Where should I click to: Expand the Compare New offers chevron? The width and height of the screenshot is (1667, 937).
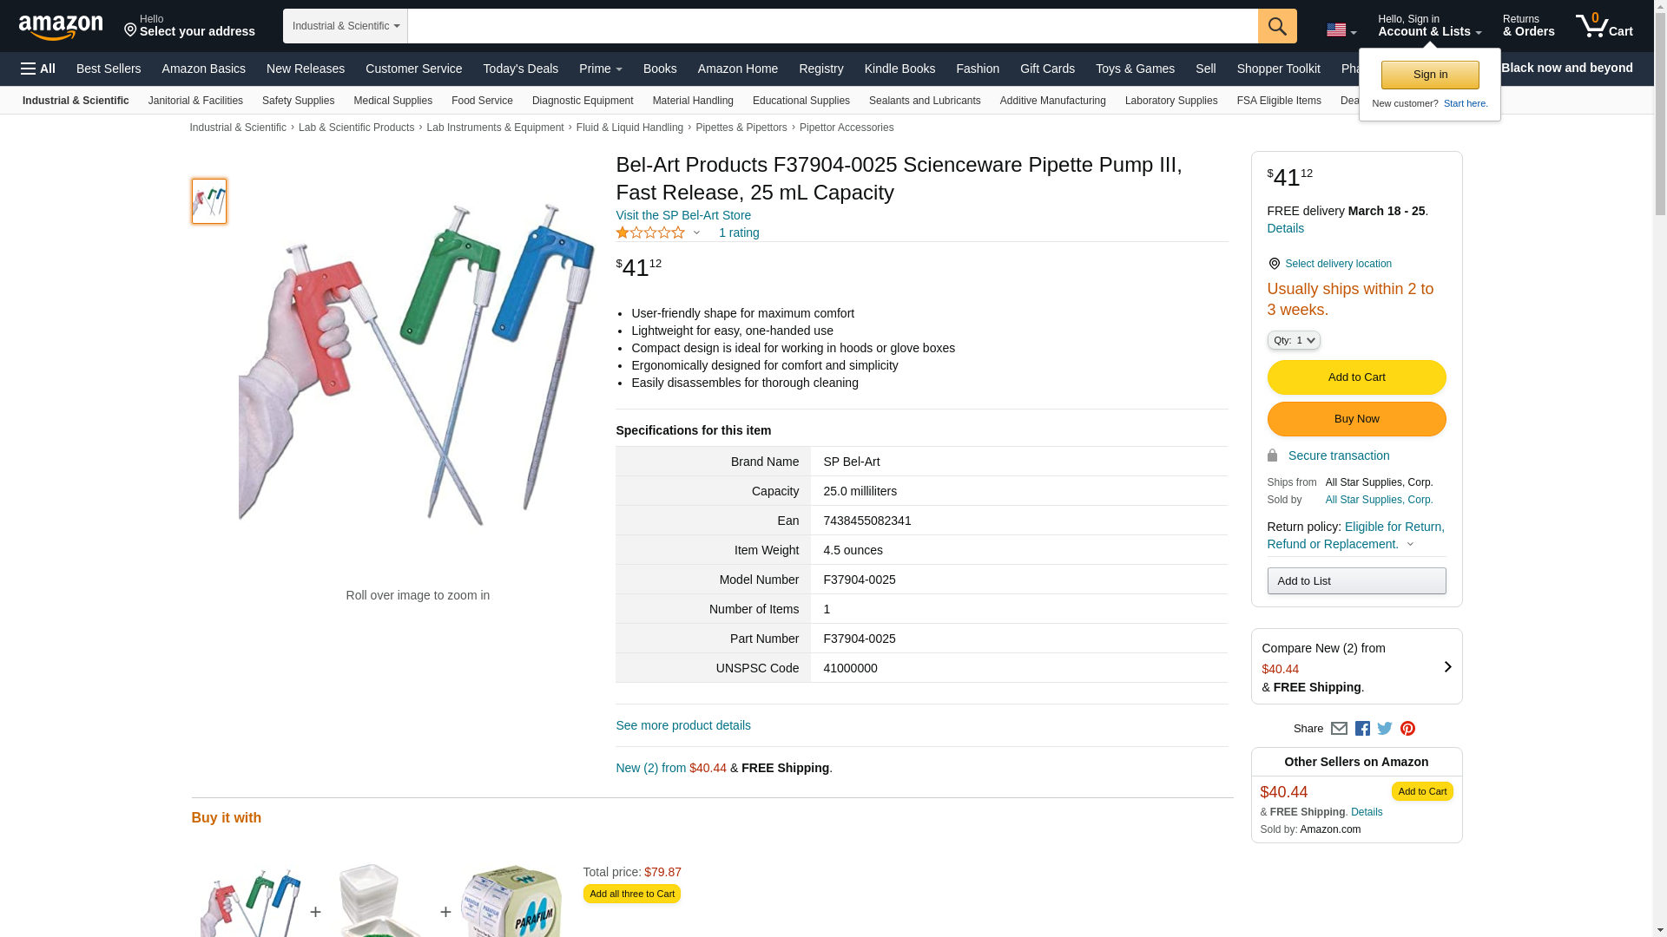(x=1447, y=667)
